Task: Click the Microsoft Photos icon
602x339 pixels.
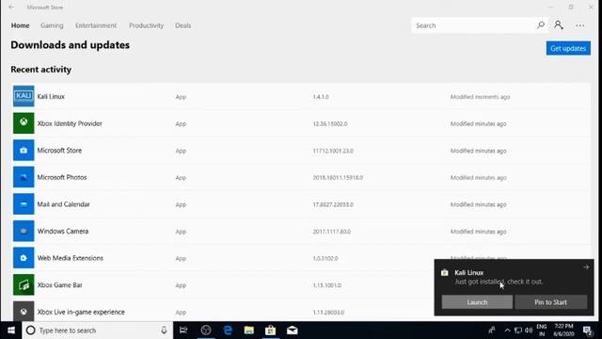Action: point(24,177)
